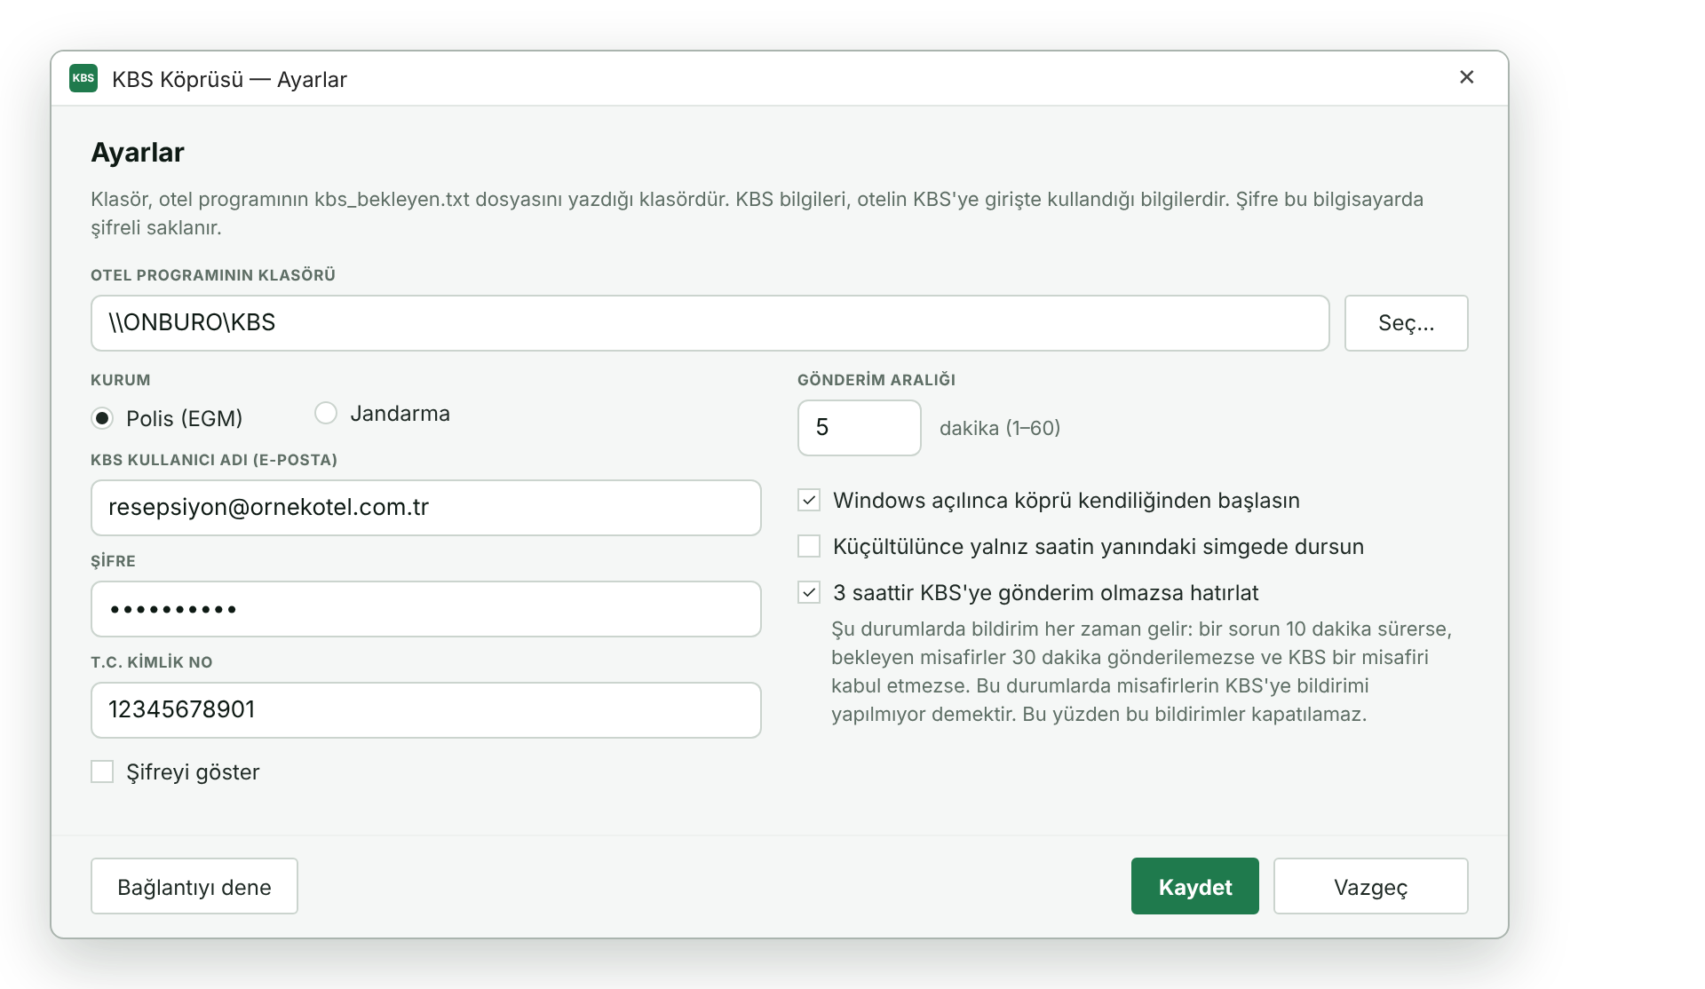The height and width of the screenshot is (989, 1705).
Task: Click the note starting 'Şu durumlarda bildirim'
Action: (1142, 671)
